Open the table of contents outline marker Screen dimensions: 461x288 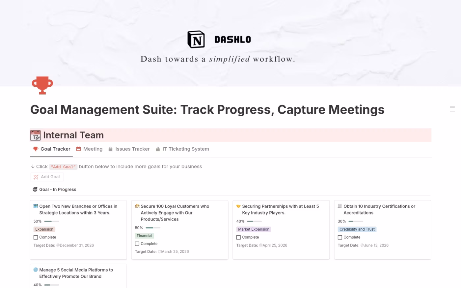tap(452, 109)
